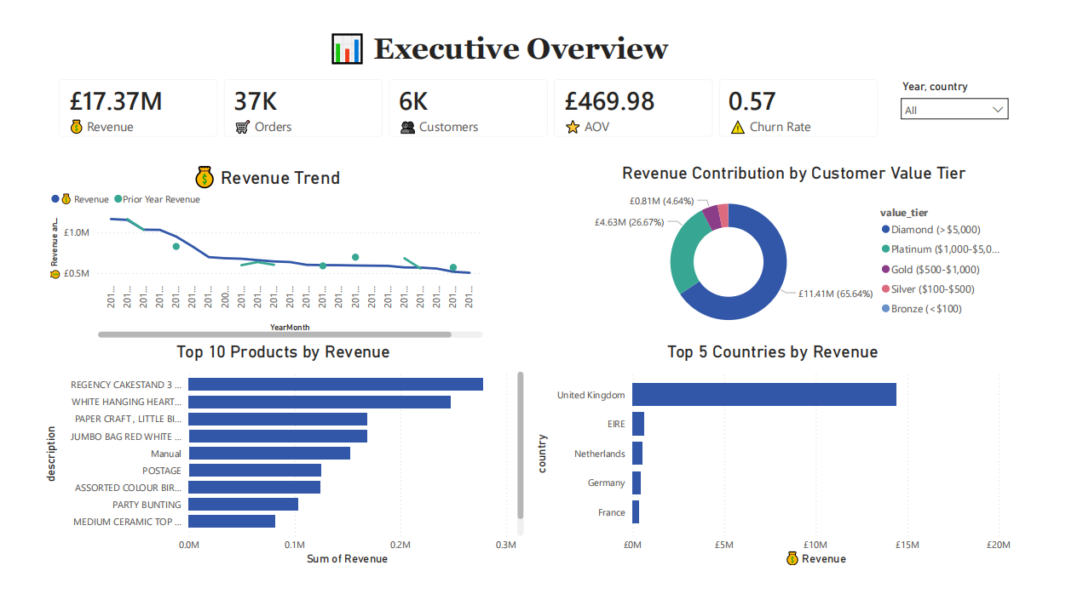Select the REGENCY CAKESTAND revenue bar

336,385
